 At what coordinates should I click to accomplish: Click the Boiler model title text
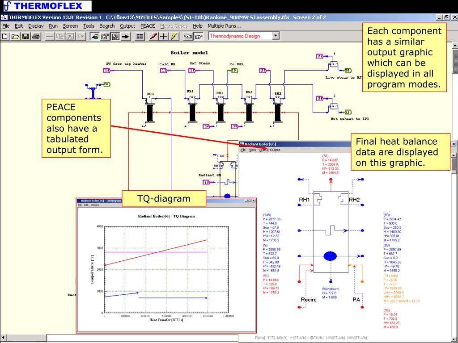[x=189, y=53]
